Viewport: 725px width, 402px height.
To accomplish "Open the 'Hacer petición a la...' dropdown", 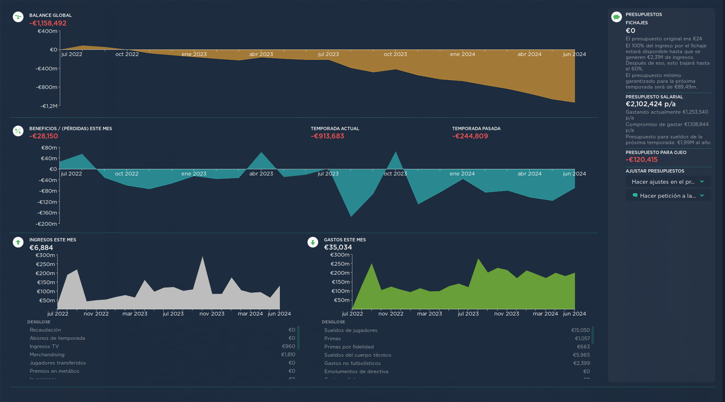I will click(669, 196).
